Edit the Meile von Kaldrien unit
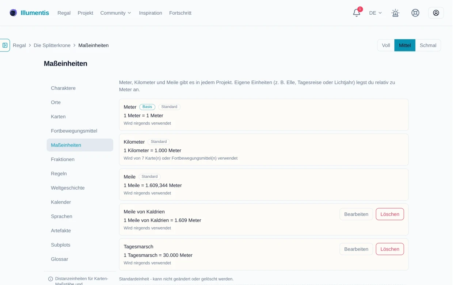Screen dimensions: 456x285 tap(356, 214)
